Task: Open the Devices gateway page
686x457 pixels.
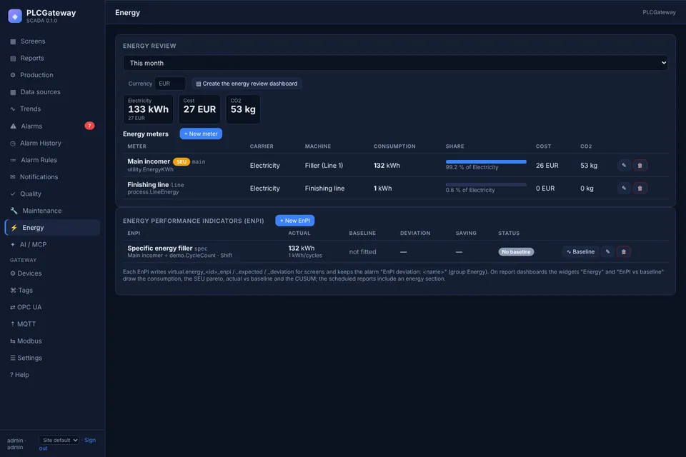Action: 52,273
